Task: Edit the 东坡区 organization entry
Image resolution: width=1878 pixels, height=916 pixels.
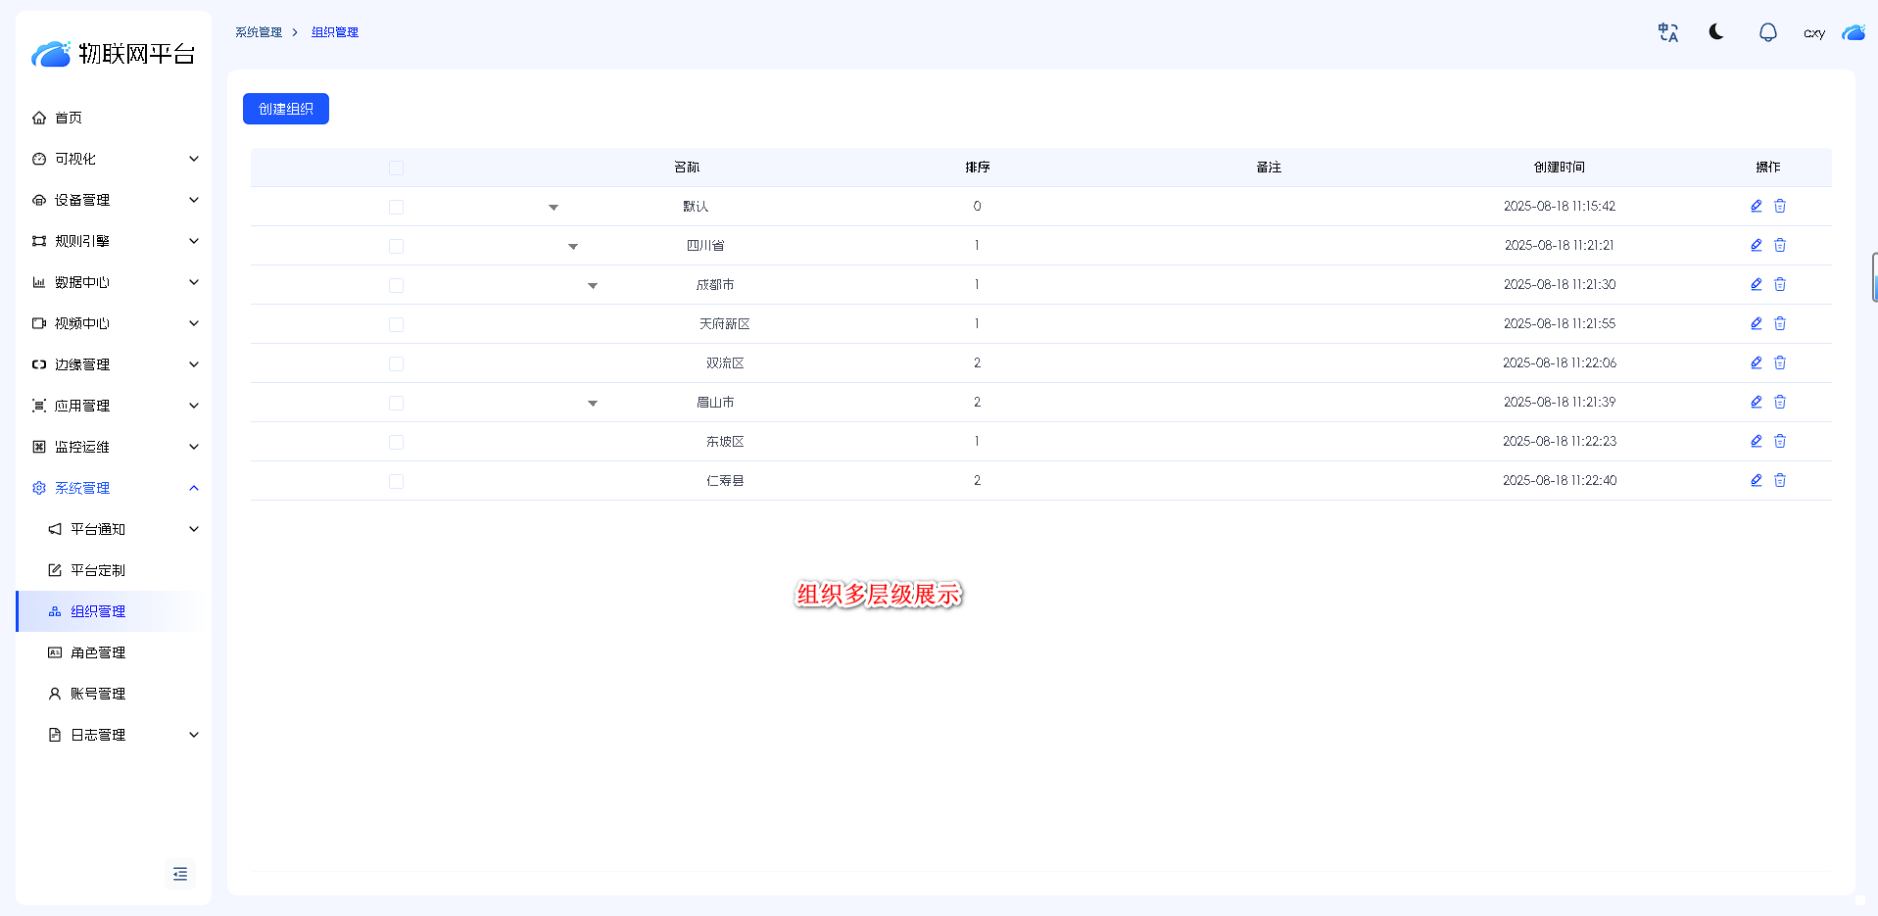Action: pos(1756,441)
